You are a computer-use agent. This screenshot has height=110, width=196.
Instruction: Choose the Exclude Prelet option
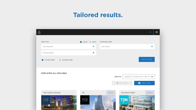pyautogui.click(x=60, y=60)
